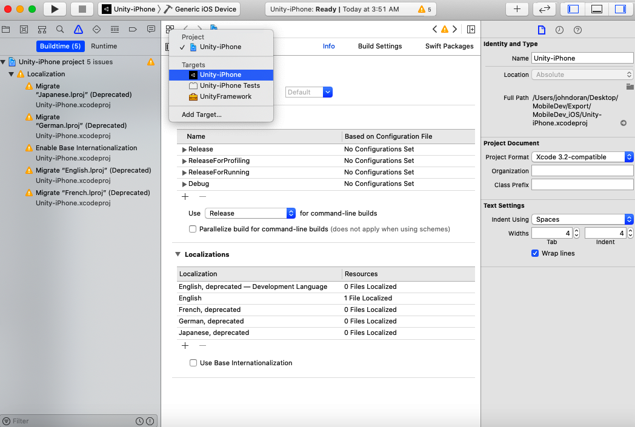Open the Indent Using Spaces dropdown
Image resolution: width=635 pixels, height=427 pixels.
tap(582, 219)
